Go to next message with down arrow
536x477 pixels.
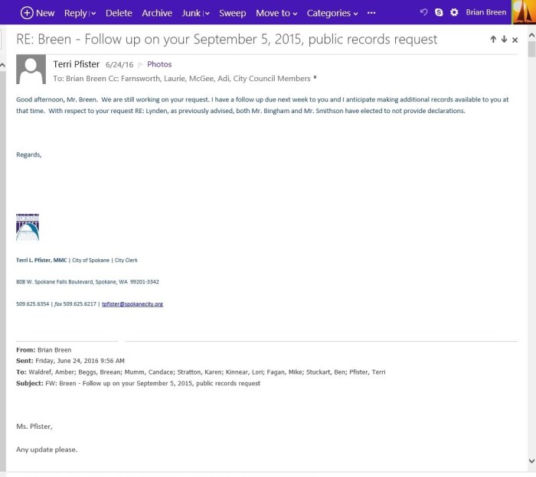(x=504, y=40)
